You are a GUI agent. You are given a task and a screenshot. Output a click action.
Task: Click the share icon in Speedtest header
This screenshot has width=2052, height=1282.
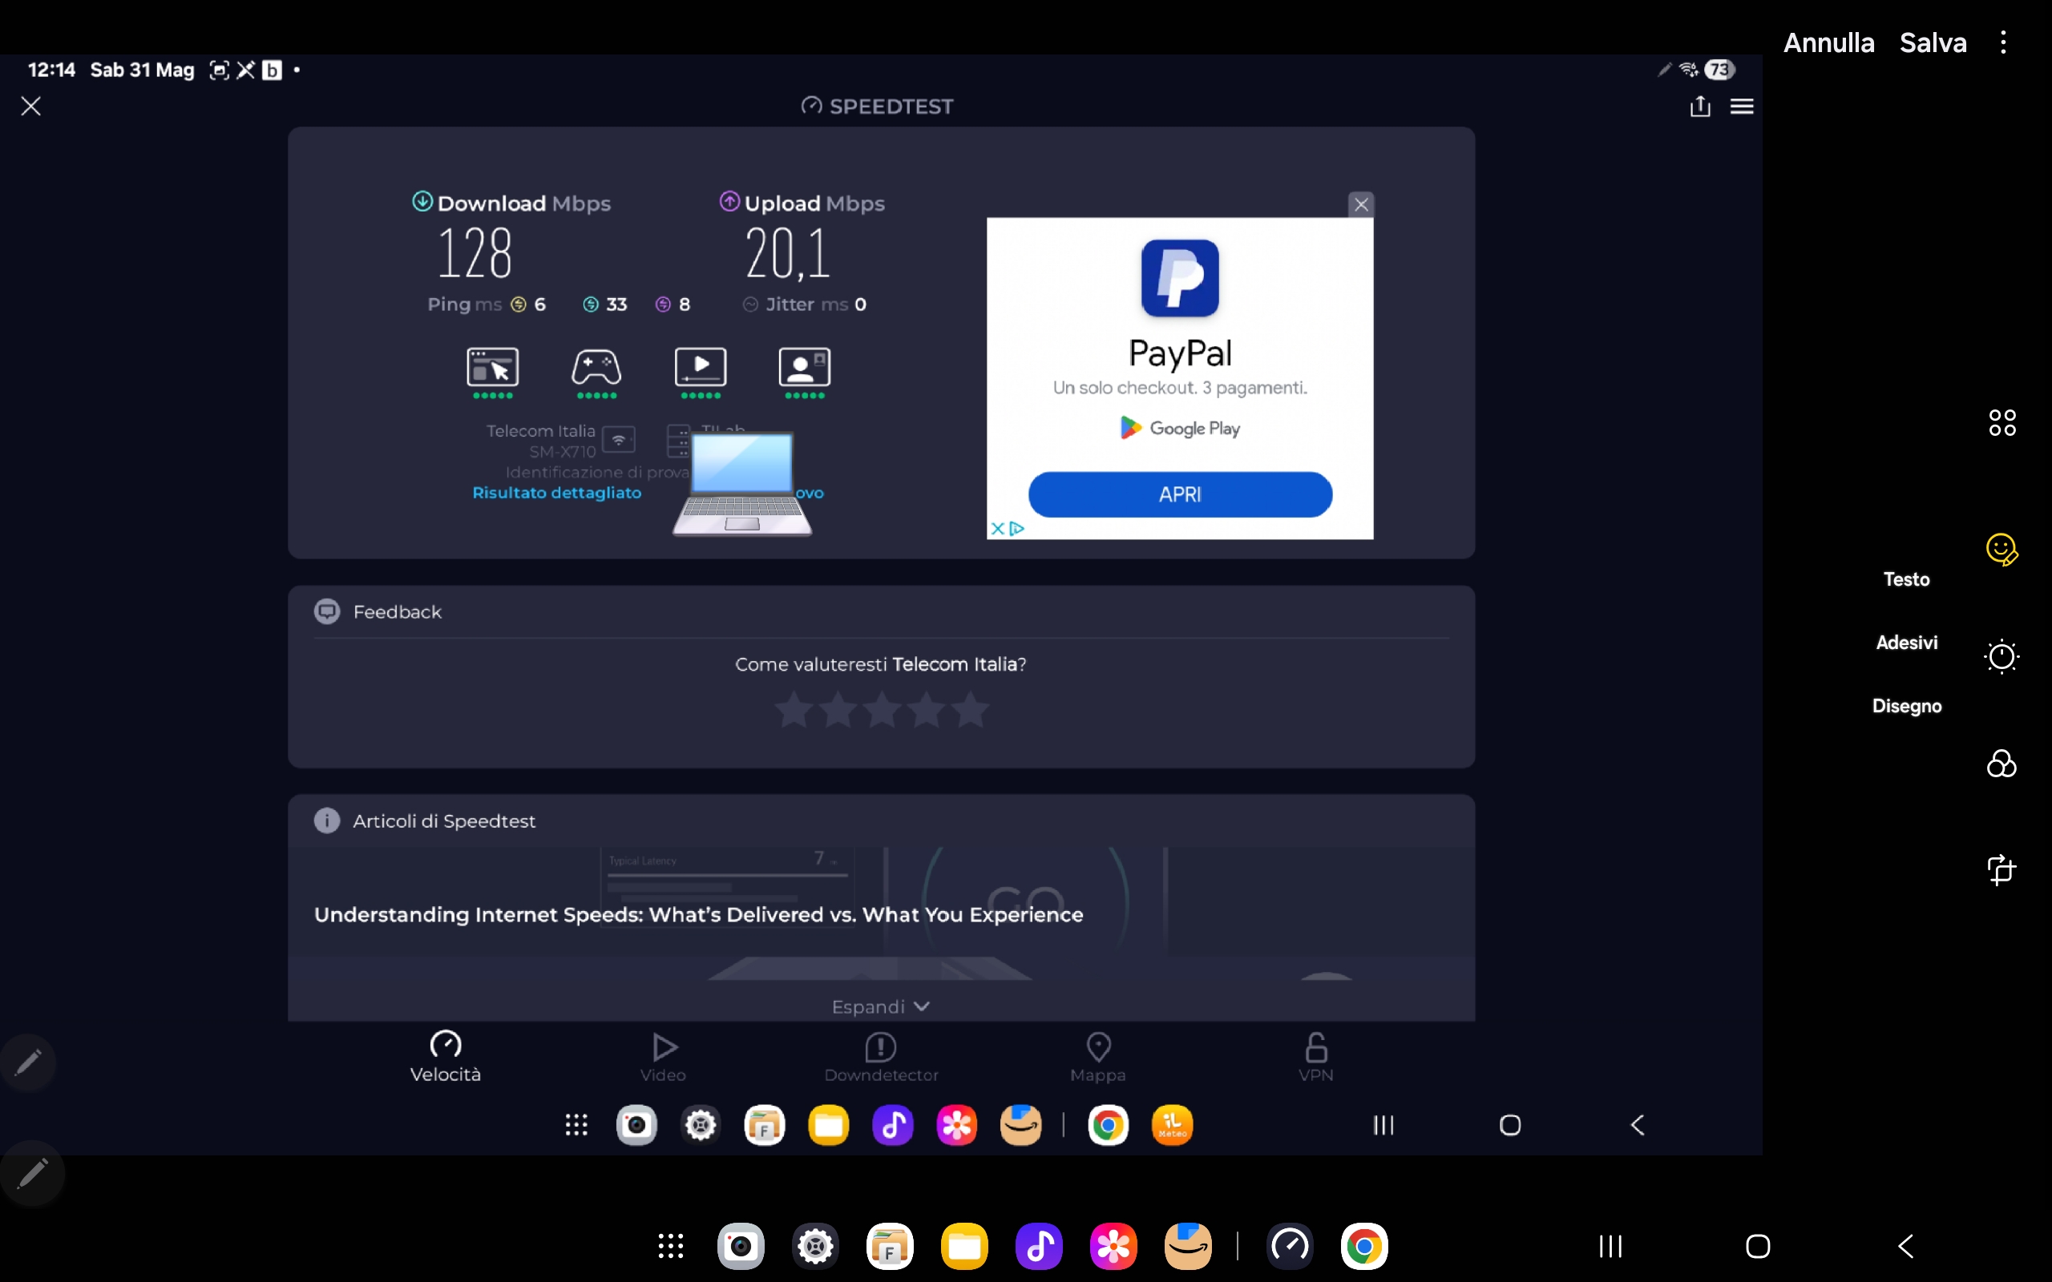click(x=1700, y=106)
